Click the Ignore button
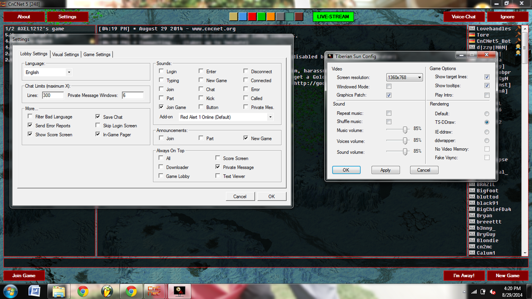Screen dimensions: 532x299 (x=507, y=16)
